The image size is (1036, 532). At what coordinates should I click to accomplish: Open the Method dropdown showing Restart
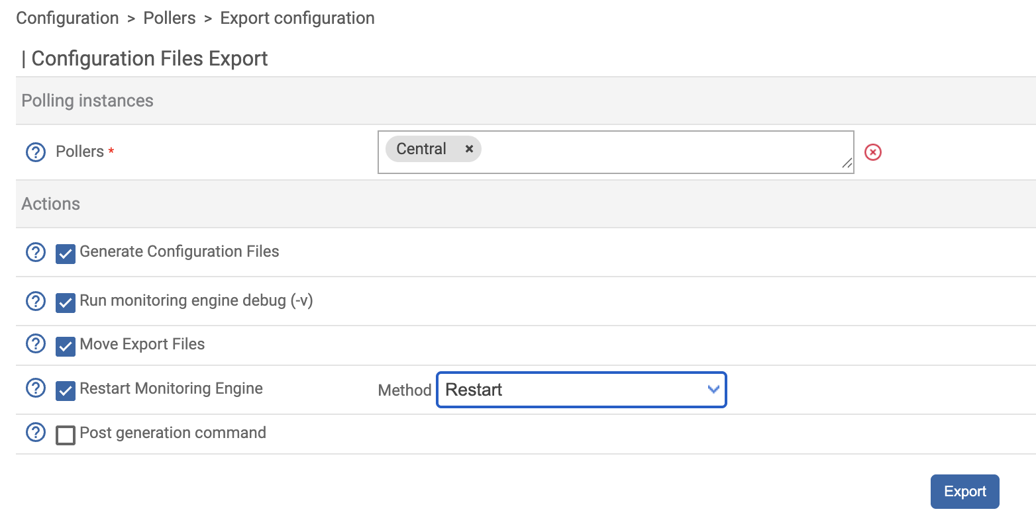580,390
